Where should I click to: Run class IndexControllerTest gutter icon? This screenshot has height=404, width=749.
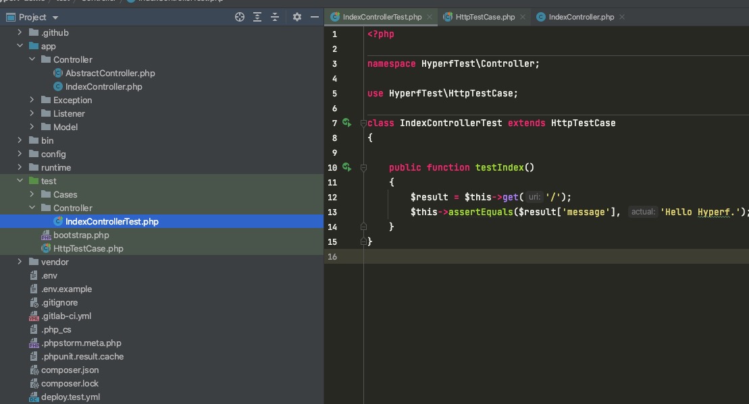(346, 123)
